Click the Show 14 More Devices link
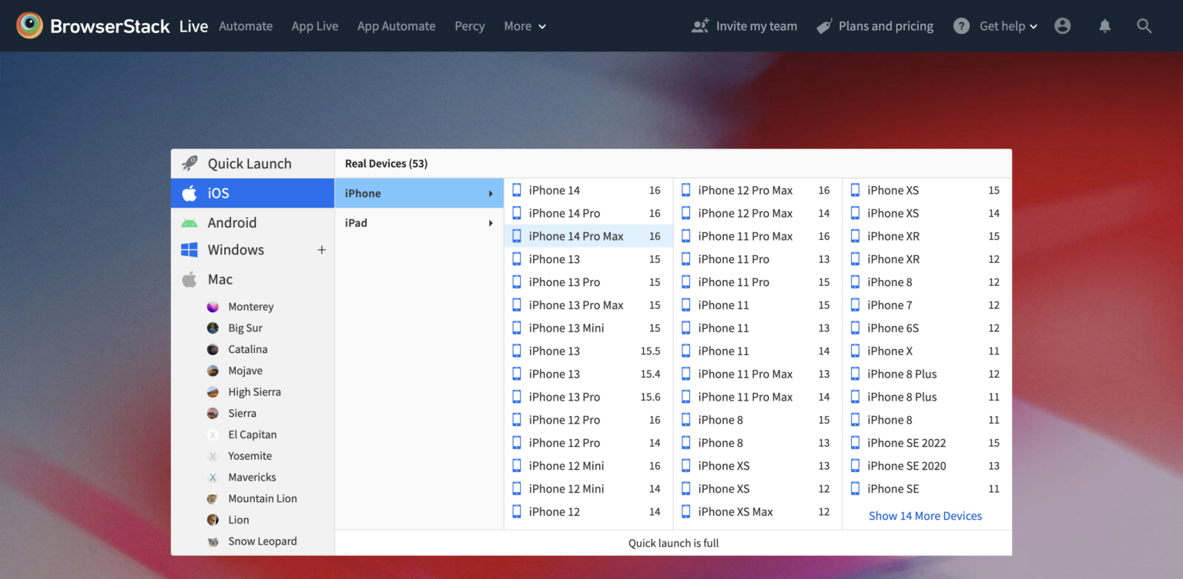 [x=925, y=515]
